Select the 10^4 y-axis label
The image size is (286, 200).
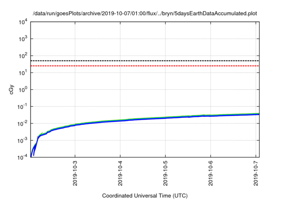click(x=23, y=22)
